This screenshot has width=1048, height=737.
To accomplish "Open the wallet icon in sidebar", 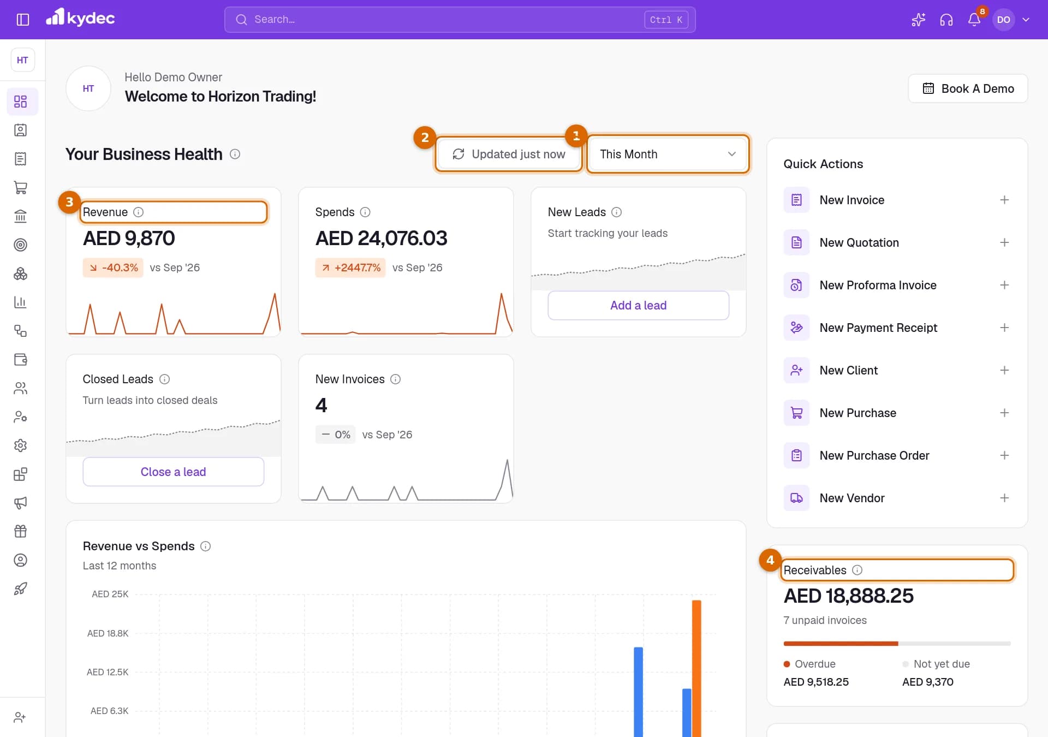I will [21, 359].
